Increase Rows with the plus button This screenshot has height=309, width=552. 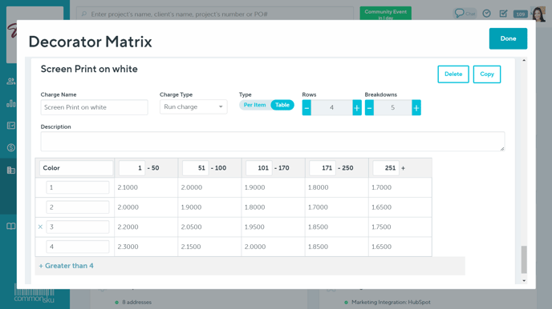point(356,108)
